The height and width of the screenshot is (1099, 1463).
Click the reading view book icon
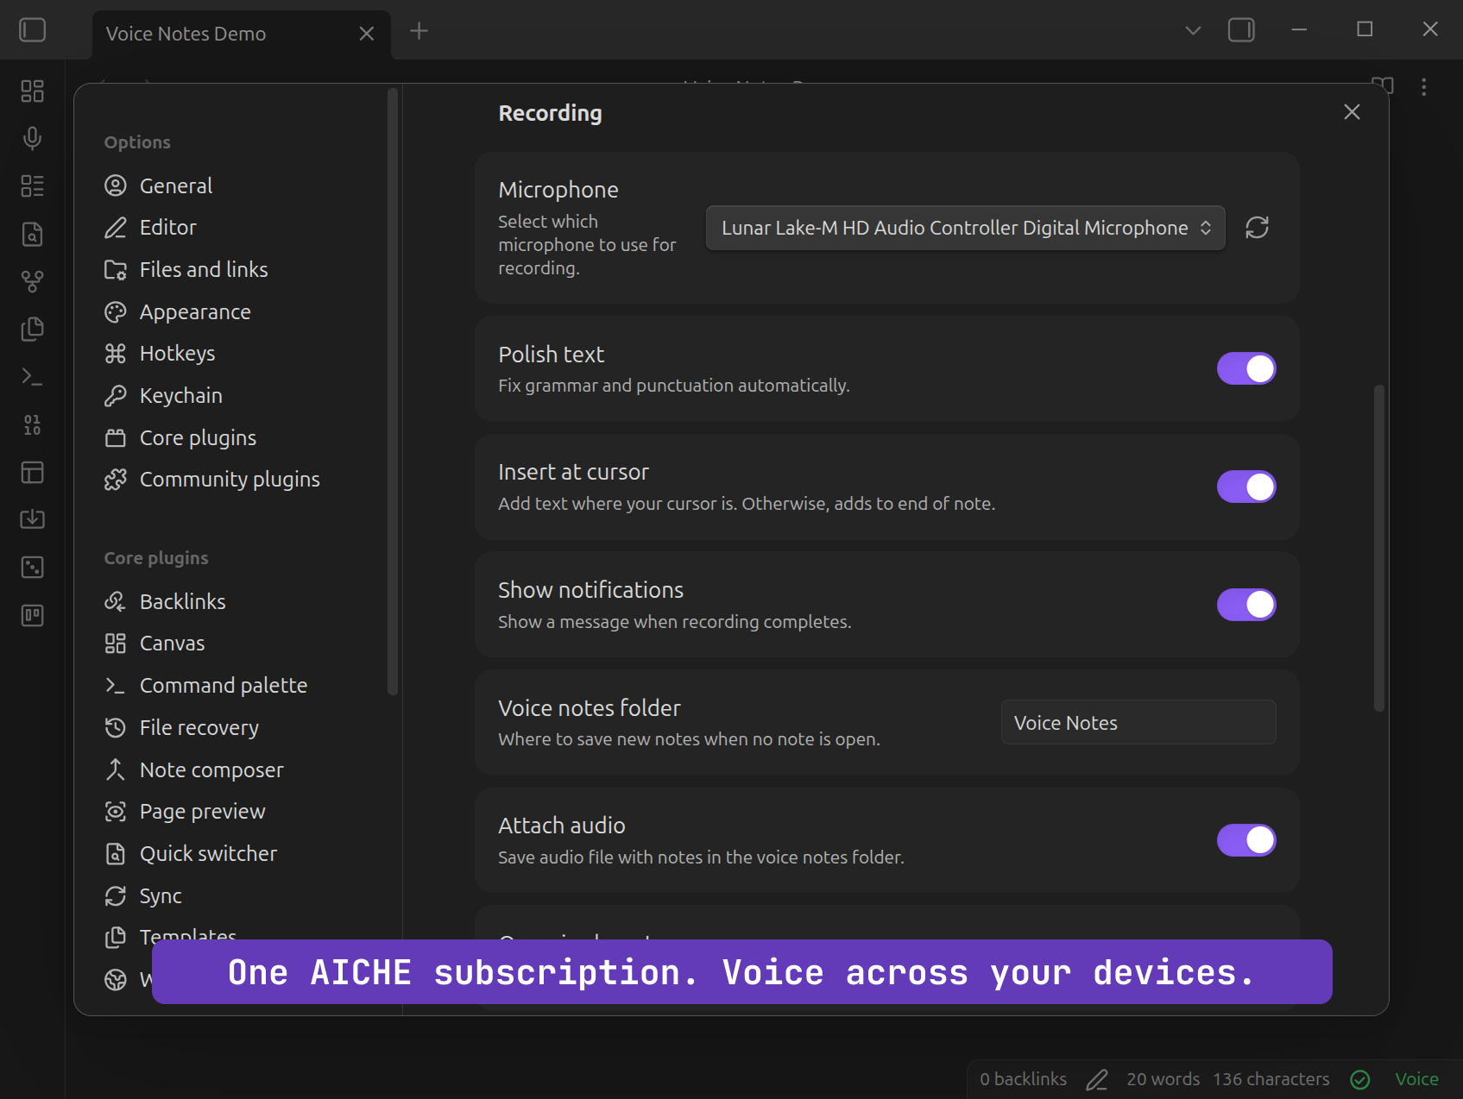[x=1383, y=86]
